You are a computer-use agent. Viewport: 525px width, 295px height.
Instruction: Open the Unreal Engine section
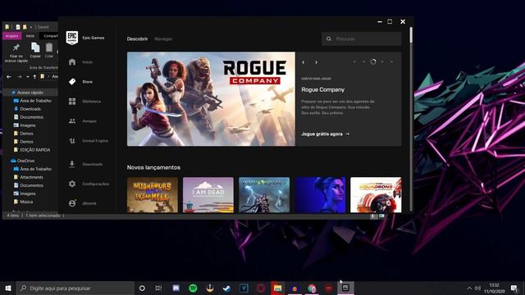coord(89,141)
